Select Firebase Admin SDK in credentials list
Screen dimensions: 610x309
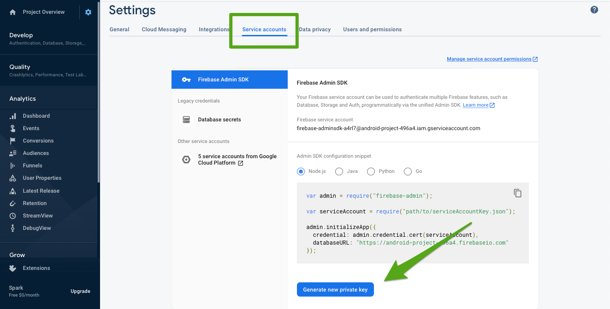230,80
